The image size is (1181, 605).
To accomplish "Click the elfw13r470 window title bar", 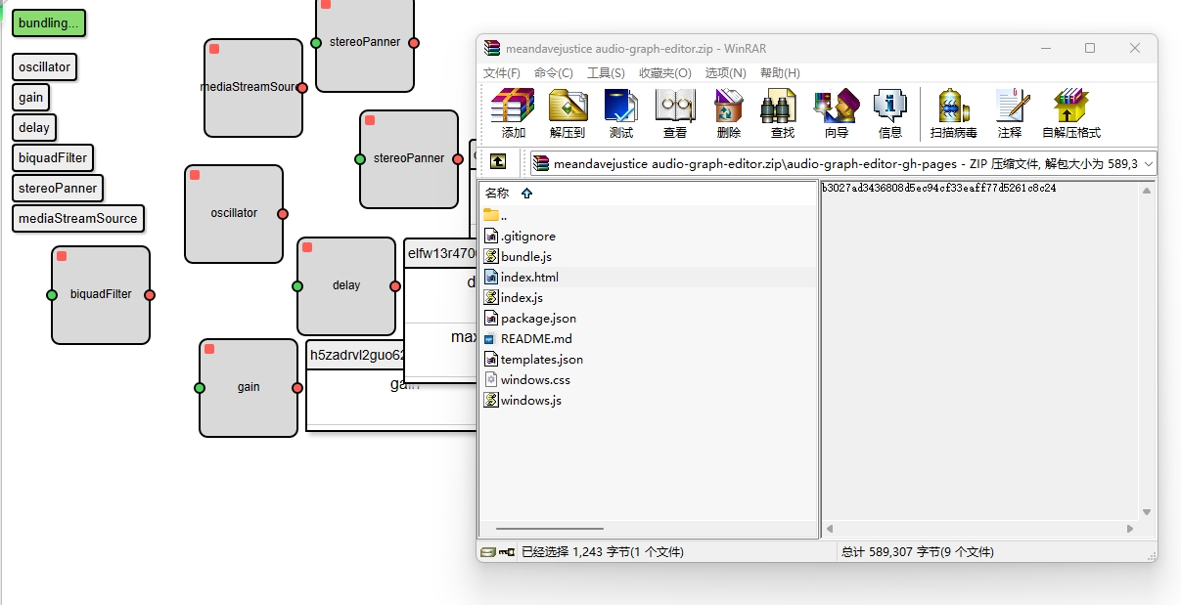I will (x=440, y=254).
